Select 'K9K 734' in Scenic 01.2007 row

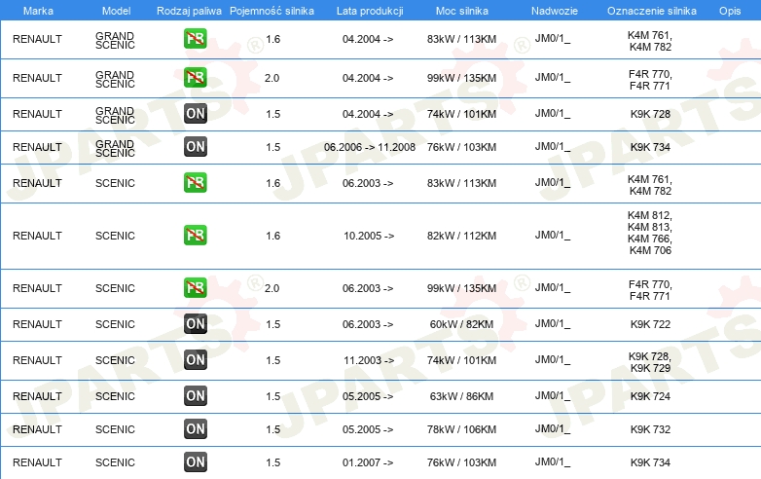click(650, 462)
